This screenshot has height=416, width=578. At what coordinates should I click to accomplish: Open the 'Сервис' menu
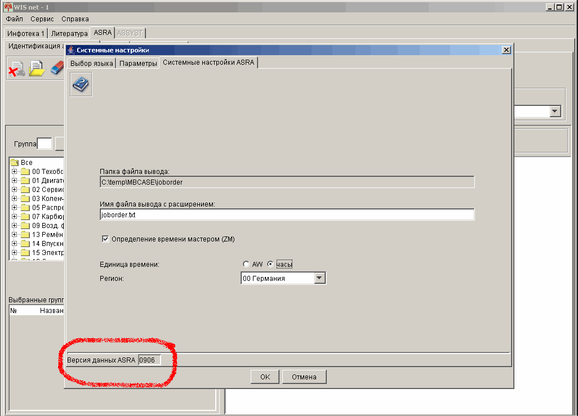pyautogui.click(x=42, y=19)
